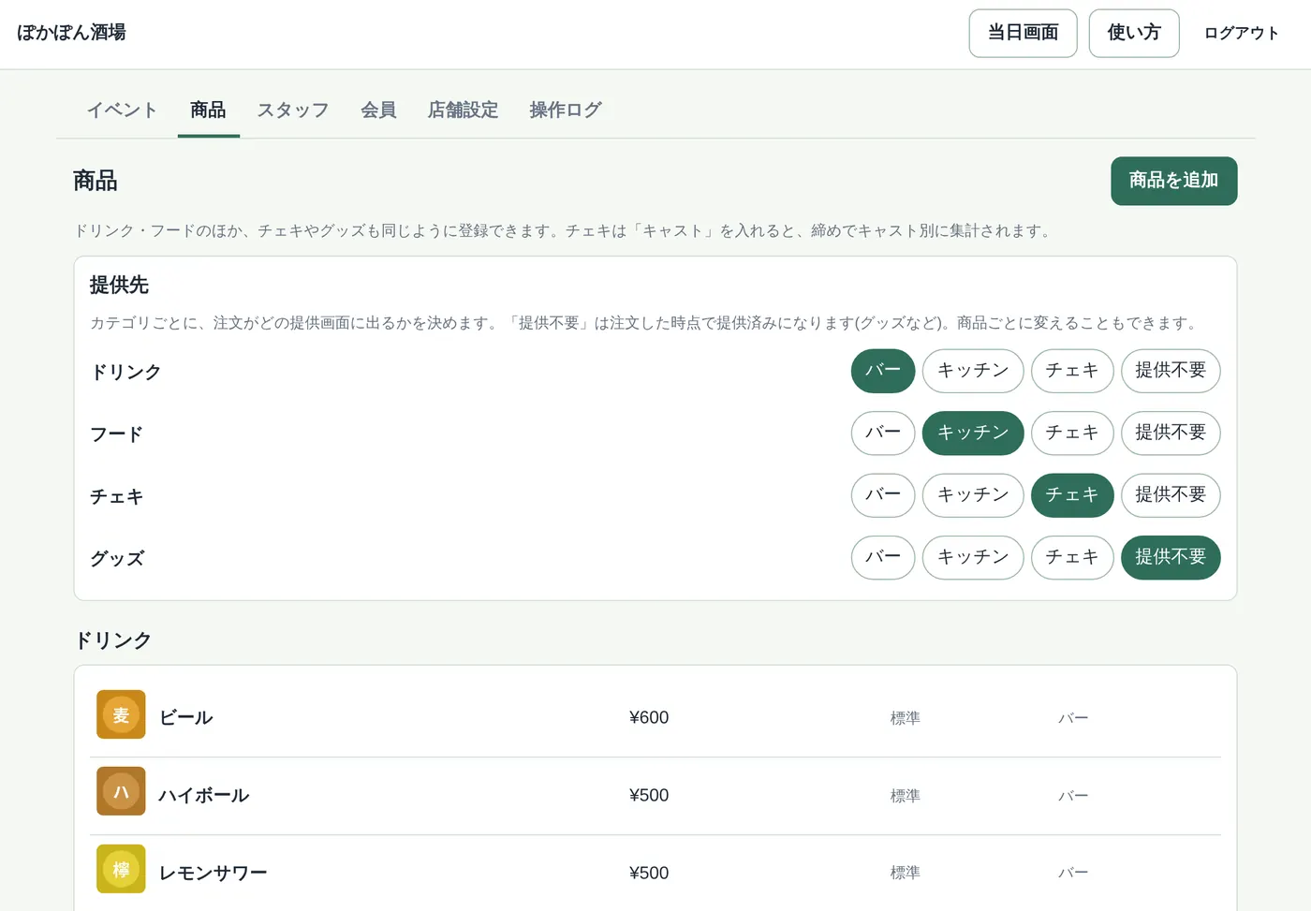The width and height of the screenshot is (1311, 911).
Task: Set チェキ category destination to 提供不要
Action: 1171,495
